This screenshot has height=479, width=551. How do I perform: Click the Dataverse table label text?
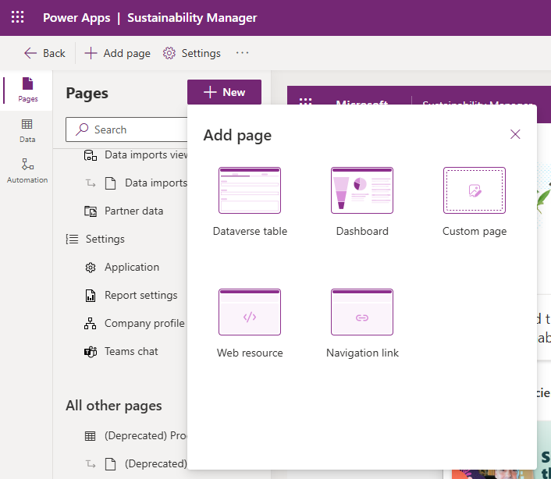(x=250, y=231)
